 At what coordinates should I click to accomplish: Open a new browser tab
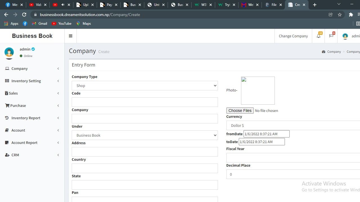point(315,5)
